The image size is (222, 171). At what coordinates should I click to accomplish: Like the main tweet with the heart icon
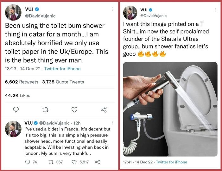pos(74,110)
